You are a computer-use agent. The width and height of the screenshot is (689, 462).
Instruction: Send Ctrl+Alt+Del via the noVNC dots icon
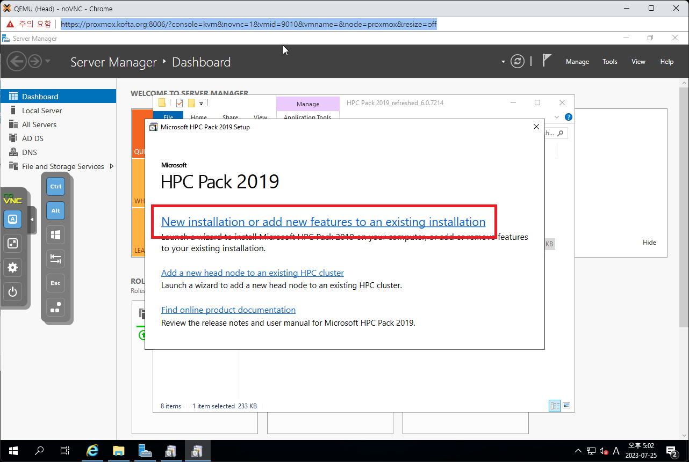(55, 307)
